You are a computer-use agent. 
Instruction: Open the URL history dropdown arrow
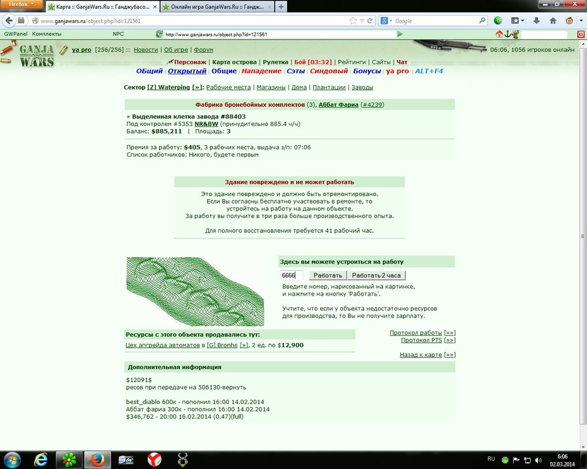click(x=362, y=21)
